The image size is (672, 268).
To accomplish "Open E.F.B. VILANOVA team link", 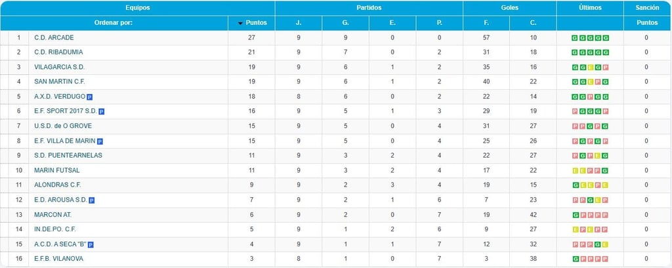I will [x=58, y=259].
